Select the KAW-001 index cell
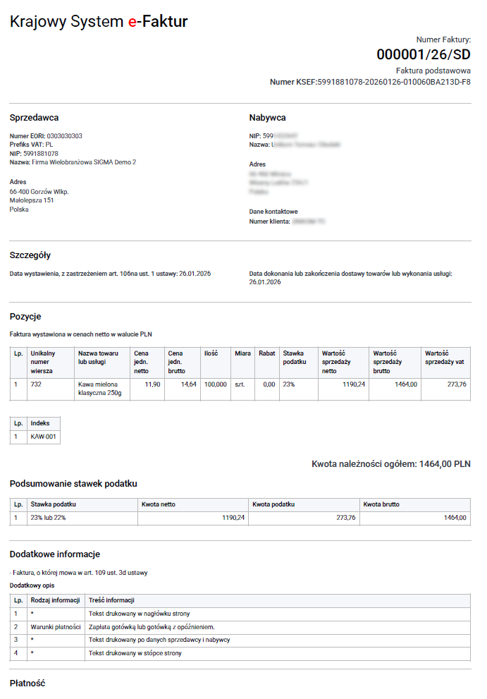 pos(43,437)
